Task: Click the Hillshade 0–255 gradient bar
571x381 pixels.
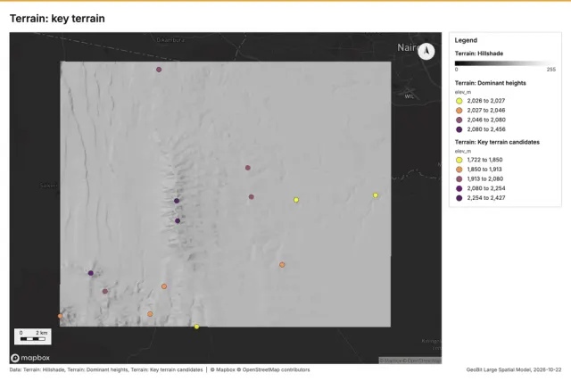Action: pos(505,63)
